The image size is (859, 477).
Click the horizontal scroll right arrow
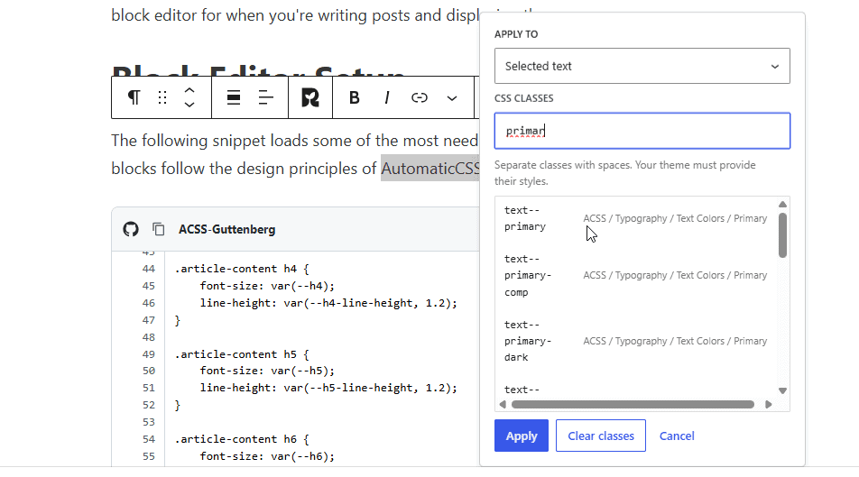[768, 404]
